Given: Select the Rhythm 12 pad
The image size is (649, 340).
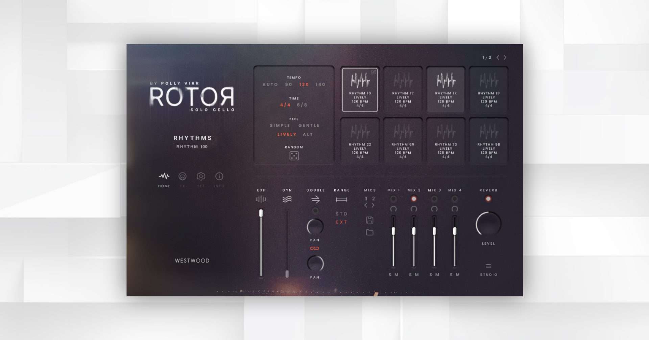Looking at the screenshot, I should tap(403, 90).
